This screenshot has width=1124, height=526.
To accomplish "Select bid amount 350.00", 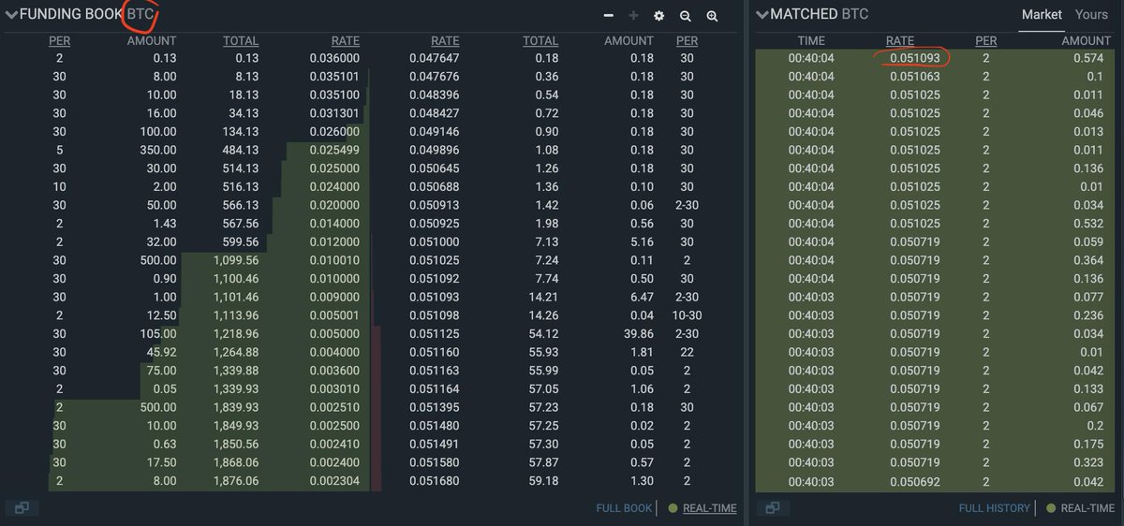I will click(155, 150).
